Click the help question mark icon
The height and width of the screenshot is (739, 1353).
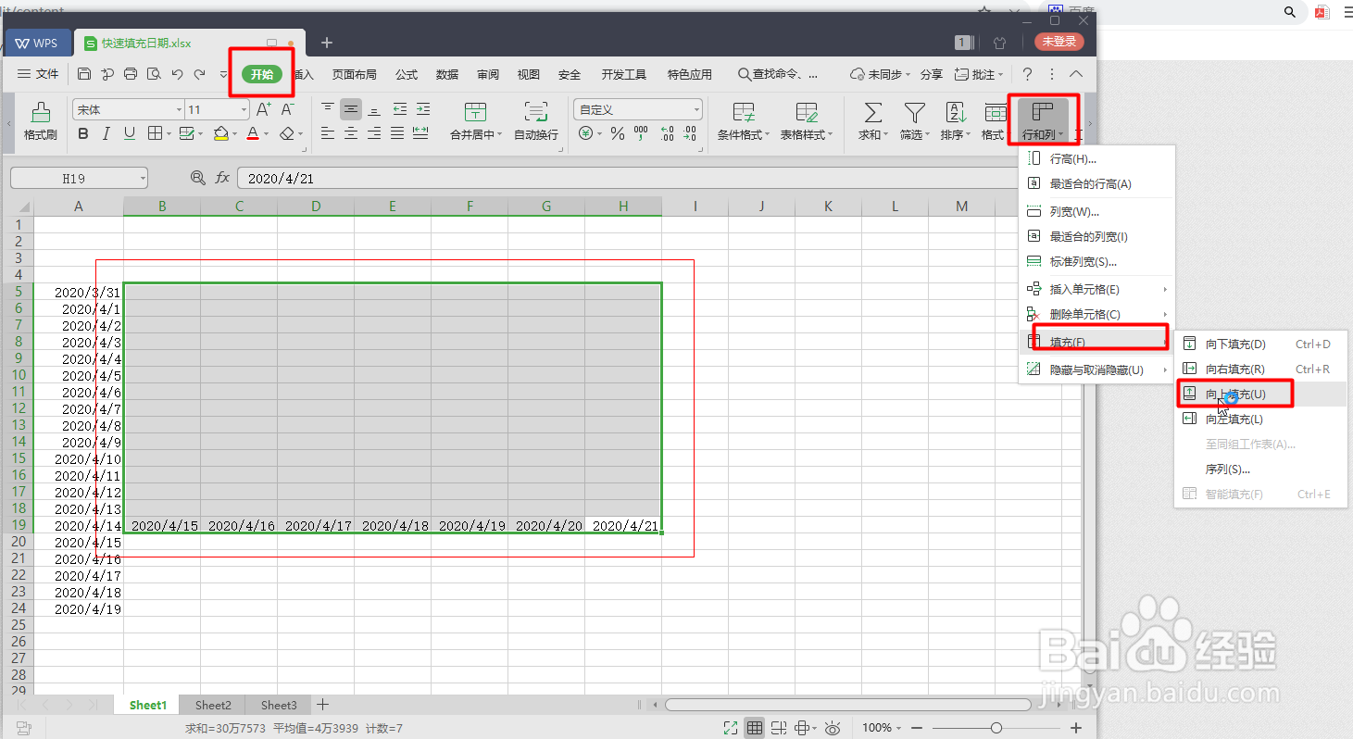[x=1027, y=74]
